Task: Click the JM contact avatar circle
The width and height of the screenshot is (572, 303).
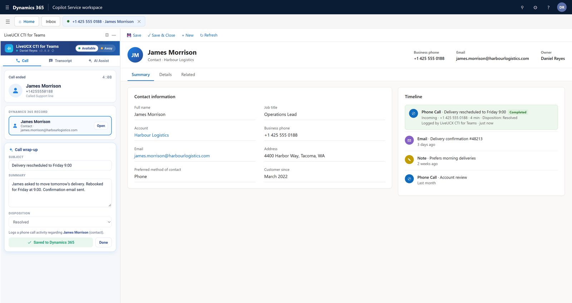Action: point(135,55)
